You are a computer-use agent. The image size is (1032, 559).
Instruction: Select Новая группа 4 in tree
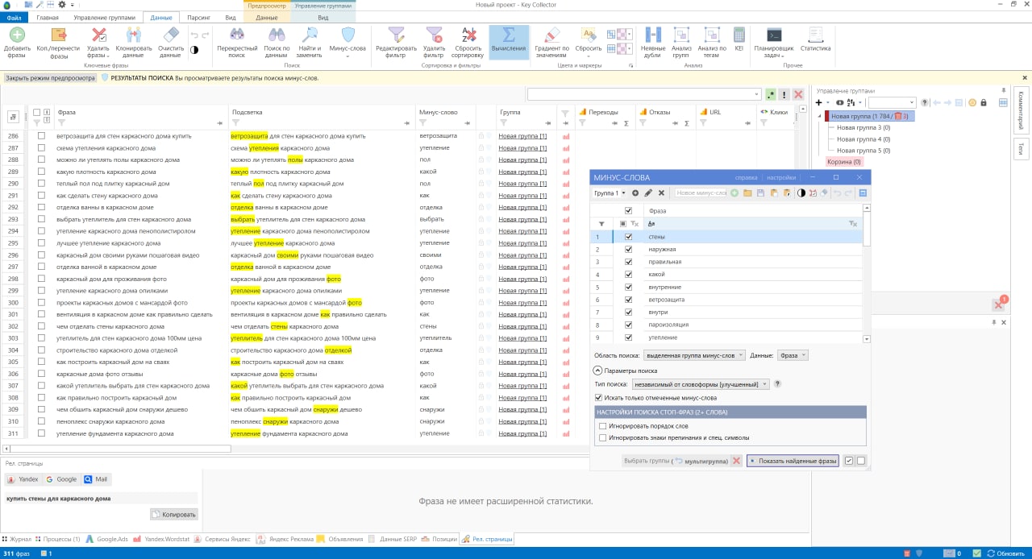863,139
